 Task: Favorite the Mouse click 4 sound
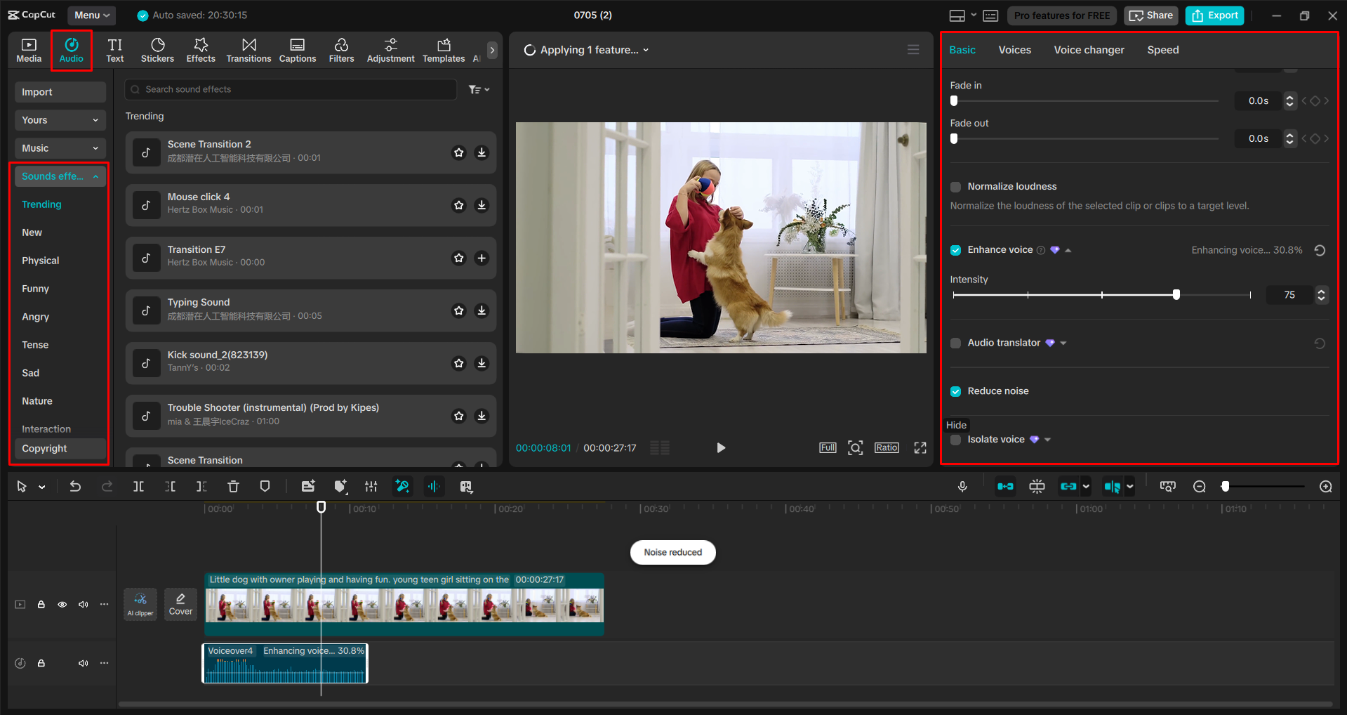click(458, 205)
